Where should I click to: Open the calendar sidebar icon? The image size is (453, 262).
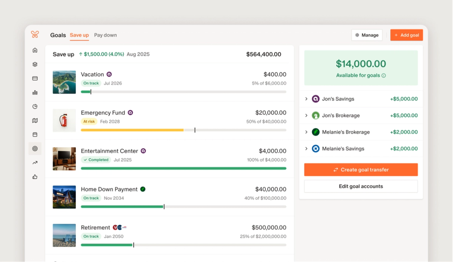pos(35,134)
